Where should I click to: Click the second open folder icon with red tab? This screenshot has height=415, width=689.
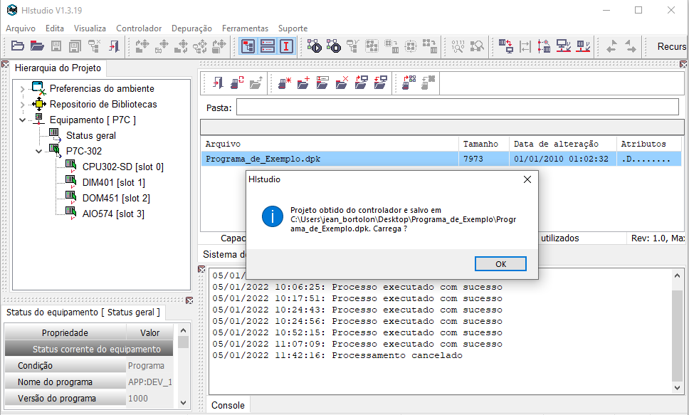click(x=37, y=46)
